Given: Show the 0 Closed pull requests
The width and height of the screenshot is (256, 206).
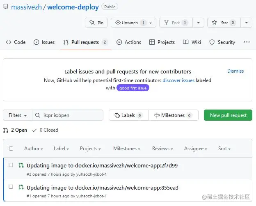Looking at the screenshot, I should pos(45,130).
